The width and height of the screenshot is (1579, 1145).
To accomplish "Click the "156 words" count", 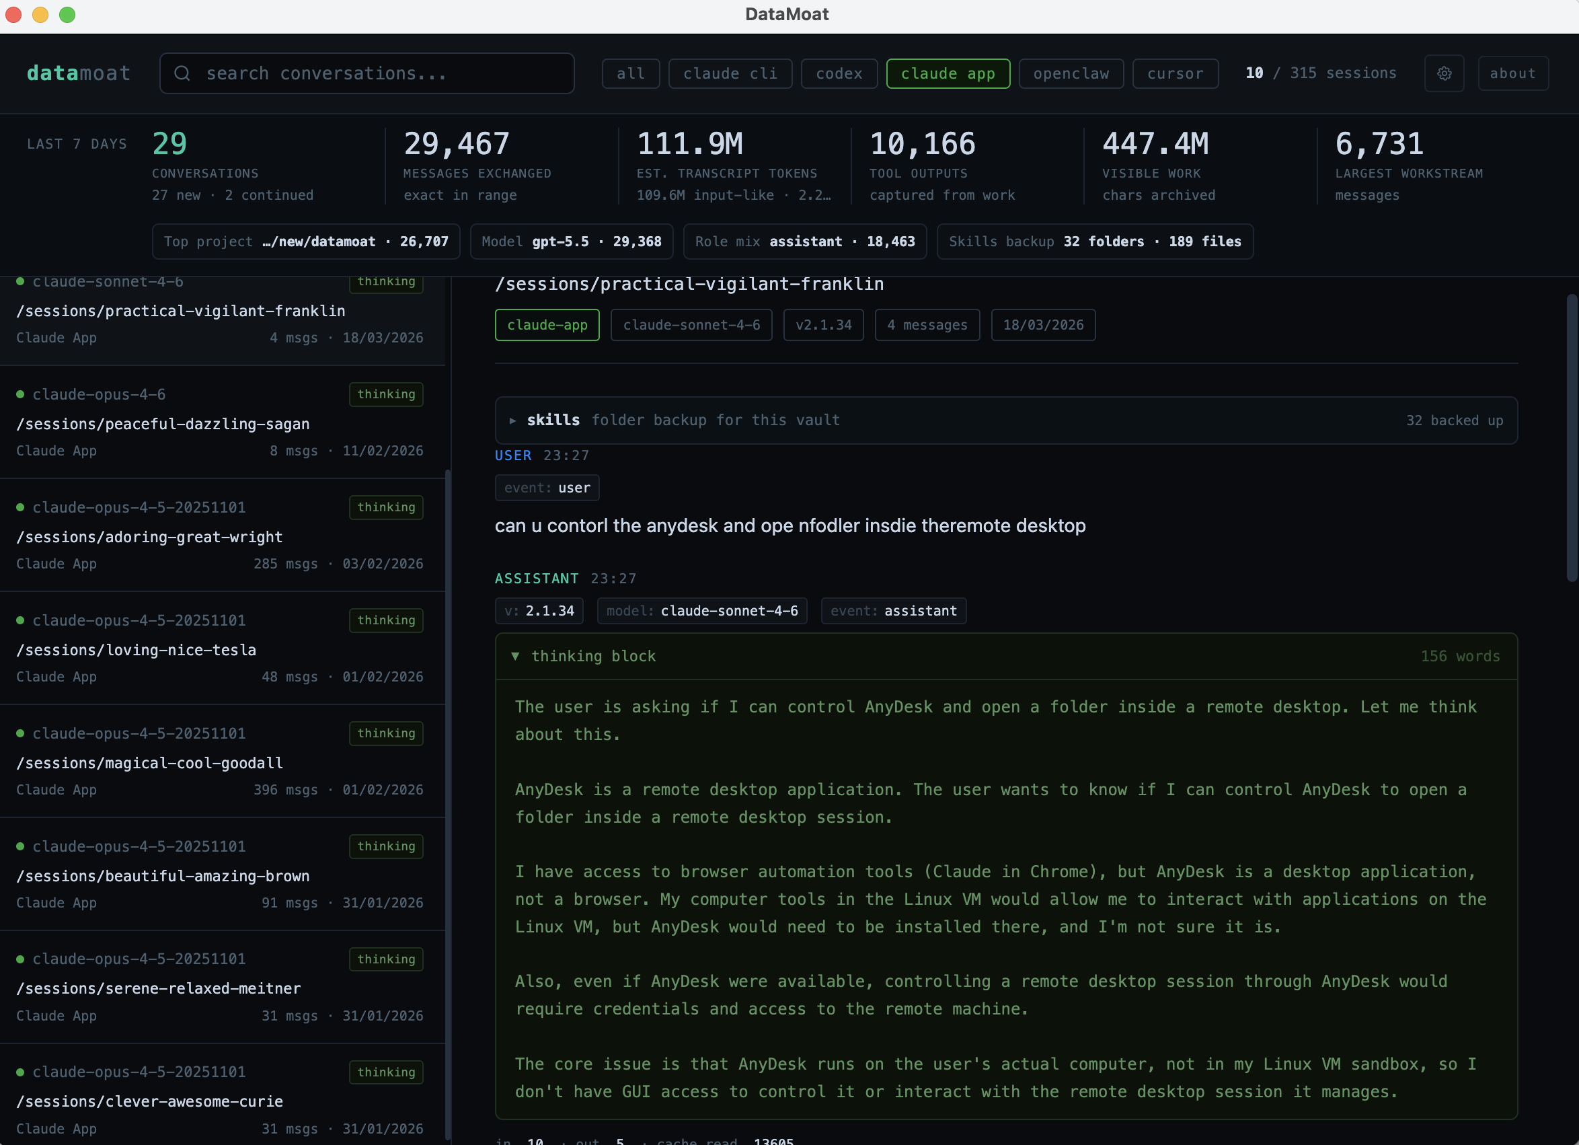I will tap(1460, 656).
